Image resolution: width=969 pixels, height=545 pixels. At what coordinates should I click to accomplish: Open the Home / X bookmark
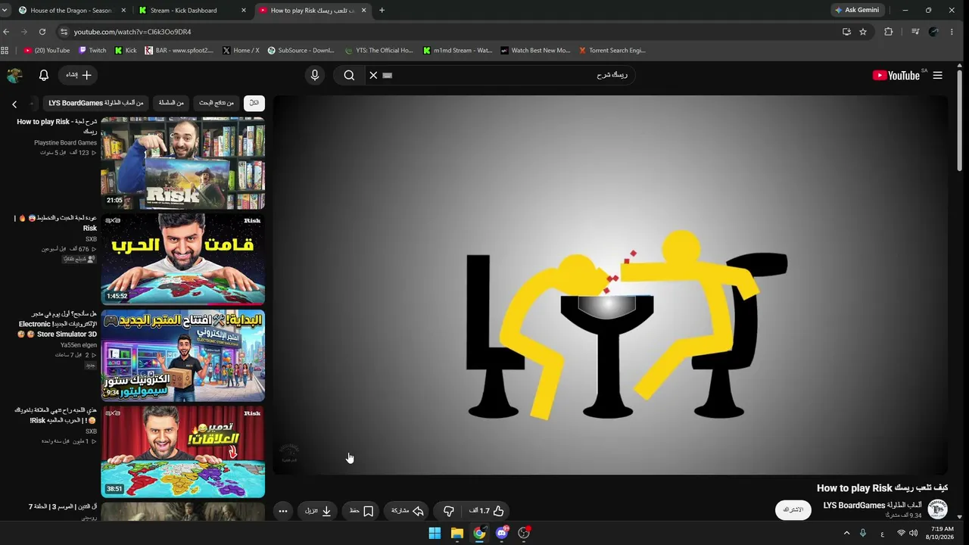(241, 51)
